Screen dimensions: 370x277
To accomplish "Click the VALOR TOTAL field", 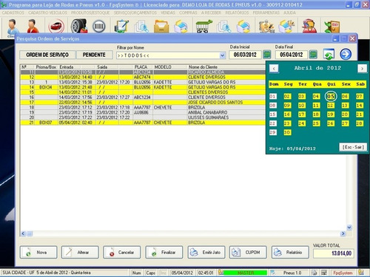I will pos(334,253).
